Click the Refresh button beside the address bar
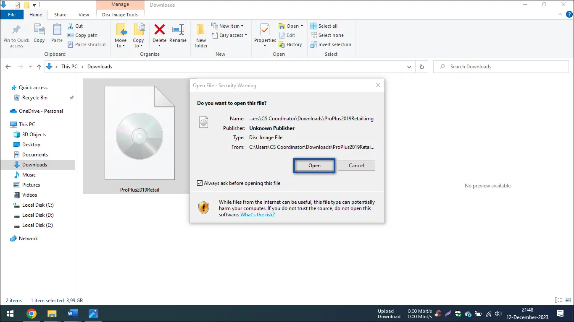Viewport: 574px width, 322px height. pos(422,67)
